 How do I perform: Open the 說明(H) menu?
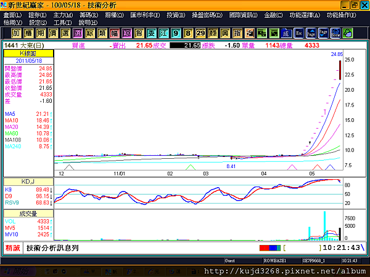[x=88, y=23]
